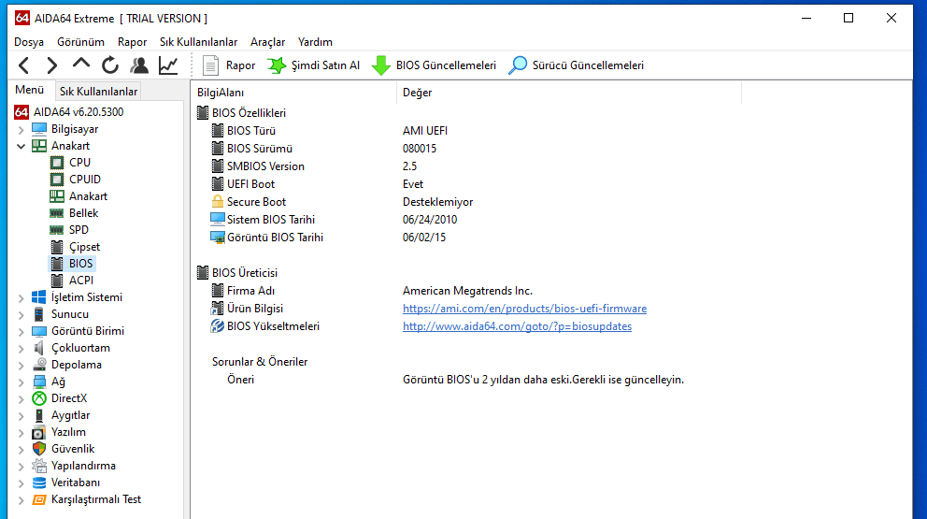Select the ACPI icon in tree

pyautogui.click(x=57, y=281)
